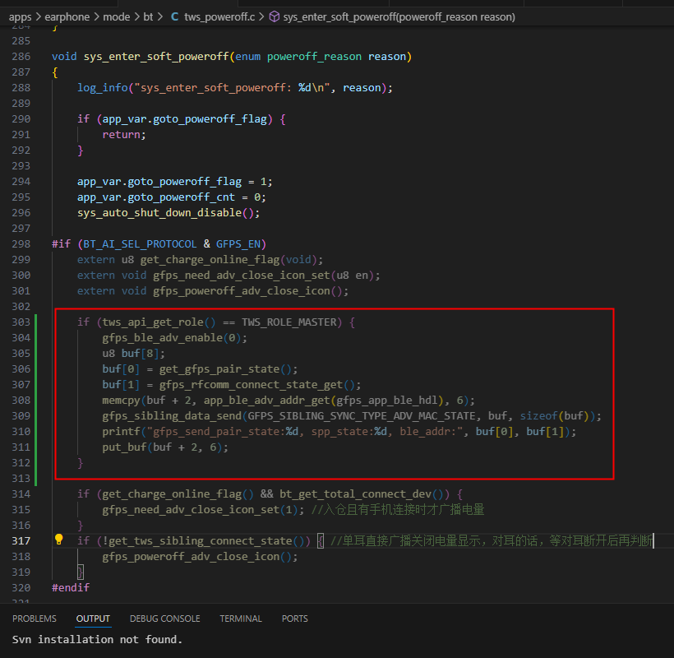
Task: Click 'gfps_need_adv_close_icon_set' extern on line 300
Action: (241, 276)
